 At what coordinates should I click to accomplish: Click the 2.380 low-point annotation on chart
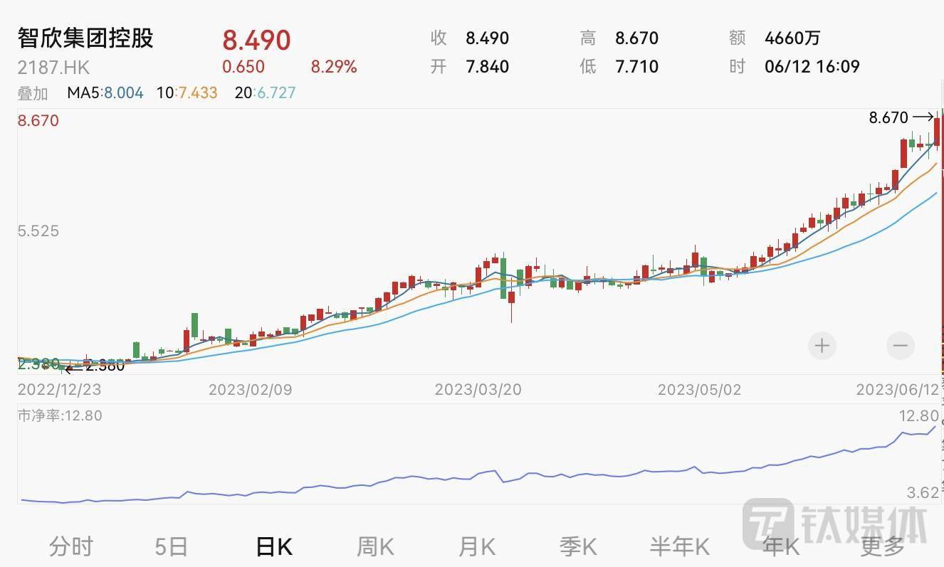105,366
